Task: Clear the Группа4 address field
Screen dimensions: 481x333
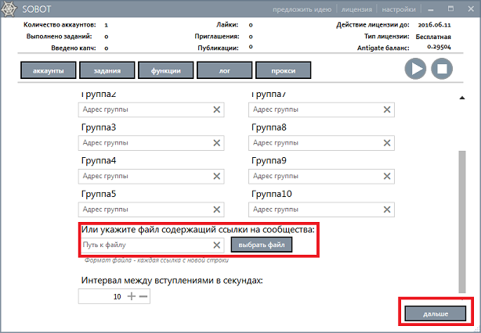Action: pos(217,177)
